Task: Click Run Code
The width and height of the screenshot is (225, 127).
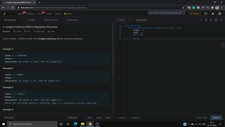Action: point(201,117)
